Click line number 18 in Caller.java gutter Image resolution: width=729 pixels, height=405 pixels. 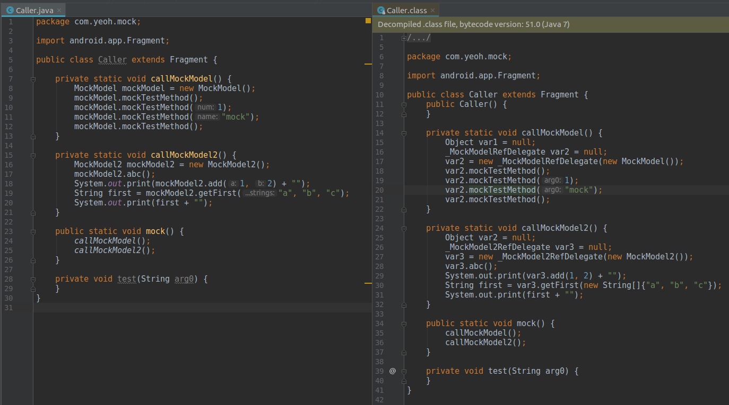click(x=8, y=184)
